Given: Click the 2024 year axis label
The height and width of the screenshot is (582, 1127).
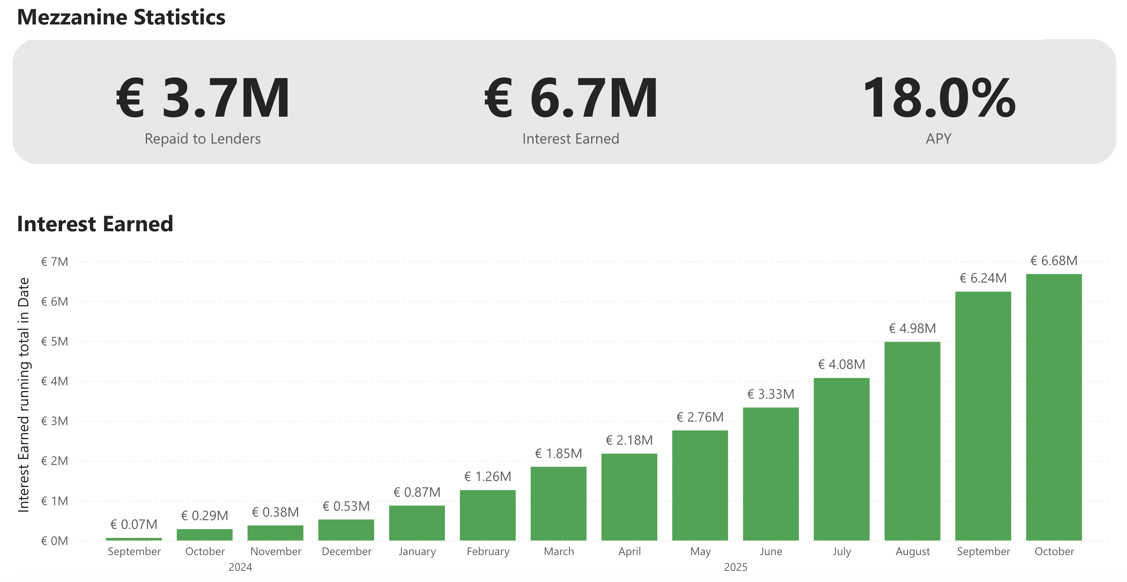Looking at the screenshot, I should [x=240, y=567].
